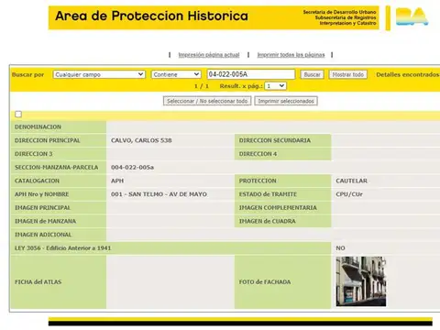Select the 'CALVO, CARLOS 538' address text
This screenshot has width=440, height=330.
pyautogui.click(x=141, y=140)
